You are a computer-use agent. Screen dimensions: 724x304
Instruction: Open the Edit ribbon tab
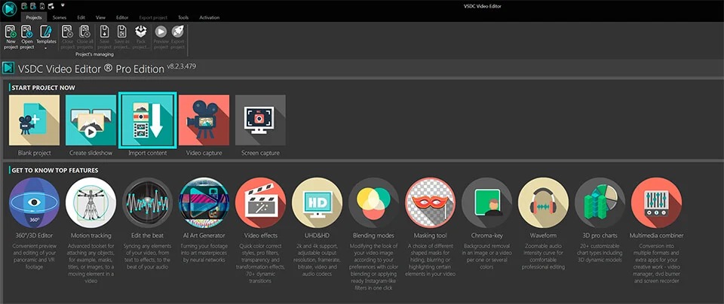(x=81, y=17)
